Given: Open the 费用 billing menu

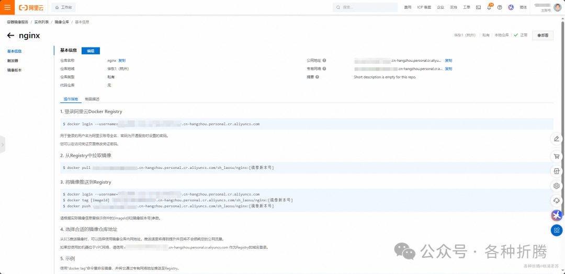Looking at the screenshot, I should pyautogui.click(x=408, y=7).
